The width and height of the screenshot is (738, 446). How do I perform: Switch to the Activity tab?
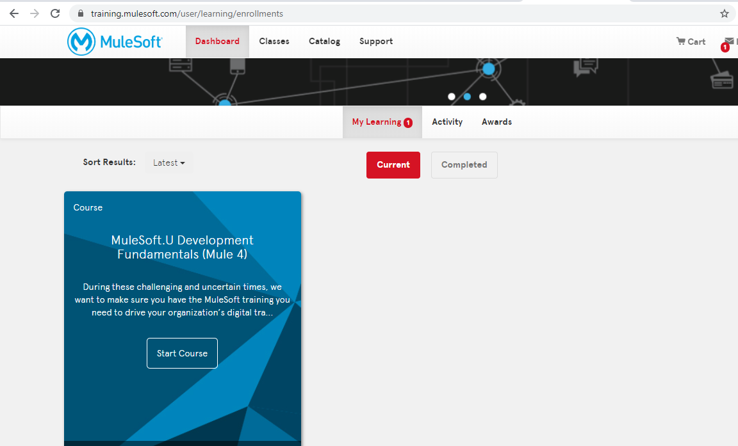point(447,122)
